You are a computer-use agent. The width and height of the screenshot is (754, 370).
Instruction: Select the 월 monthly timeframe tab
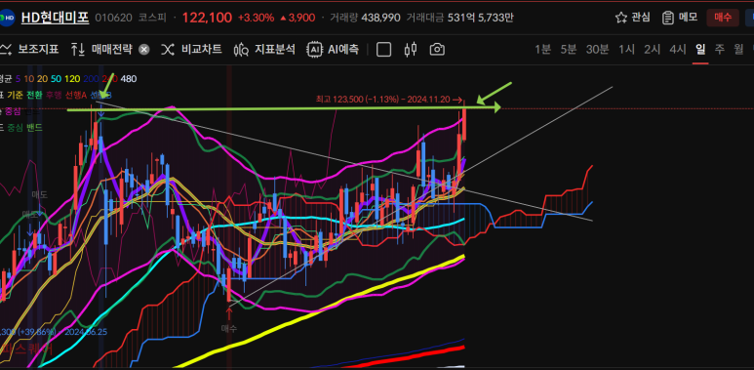pos(738,49)
